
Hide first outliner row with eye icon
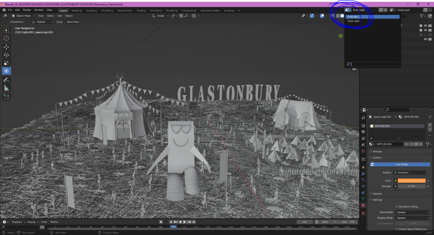coord(425,26)
